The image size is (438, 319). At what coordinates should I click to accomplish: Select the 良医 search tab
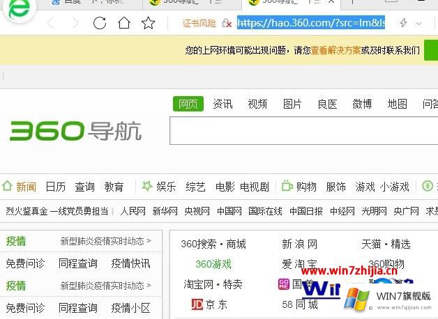(327, 104)
